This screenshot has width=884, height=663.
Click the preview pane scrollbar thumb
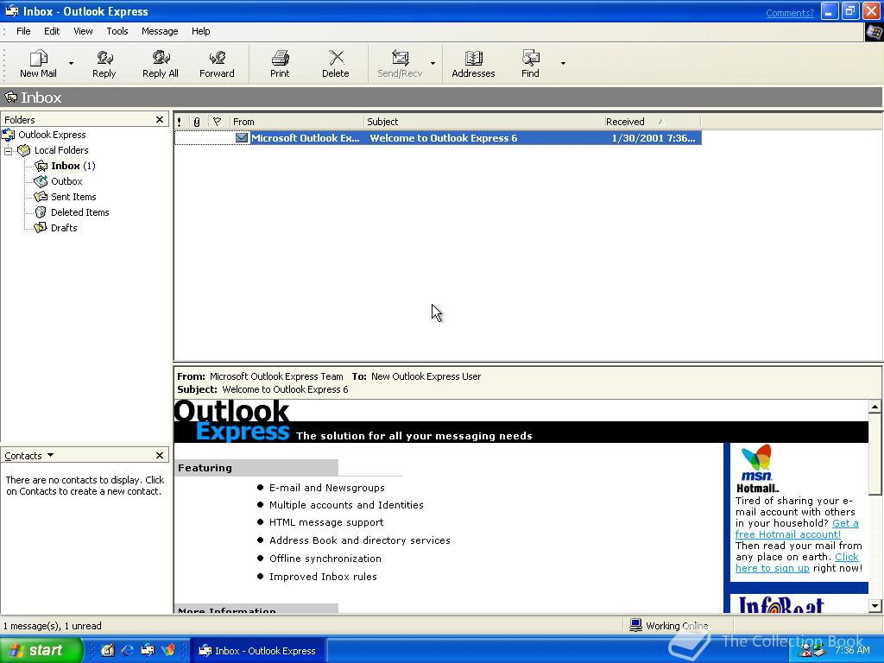[x=875, y=454]
